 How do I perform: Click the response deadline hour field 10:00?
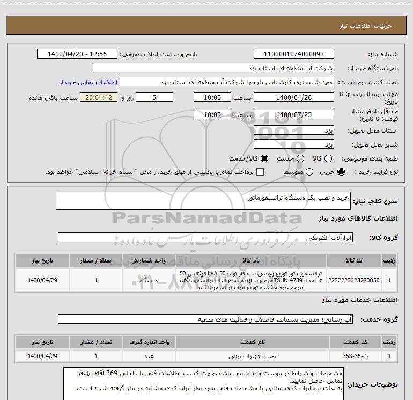[212, 97]
